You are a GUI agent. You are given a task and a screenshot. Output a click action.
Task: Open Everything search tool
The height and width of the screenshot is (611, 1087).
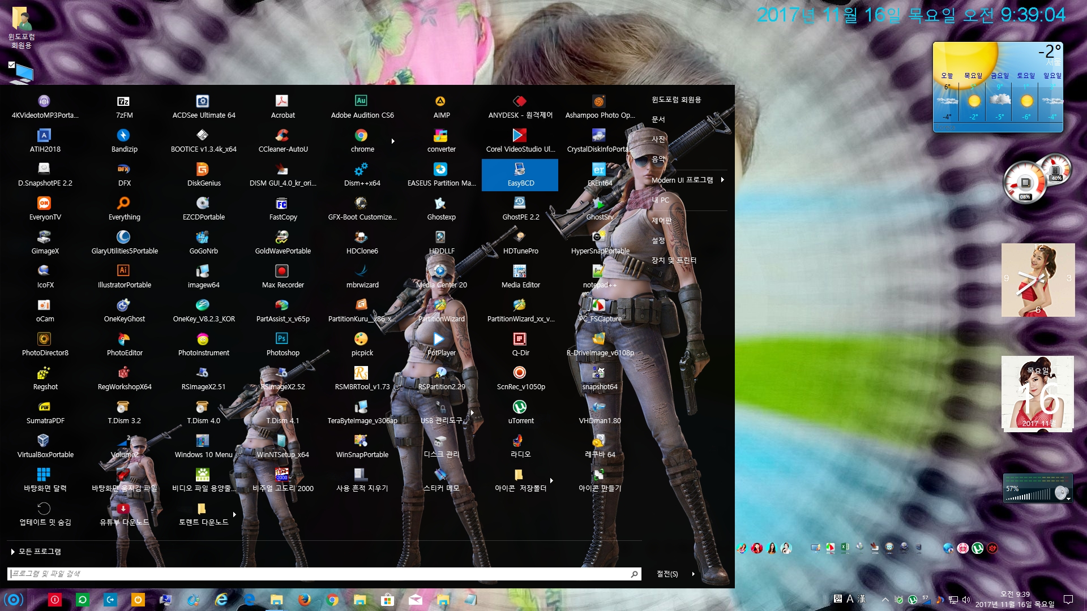click(124, 209)
